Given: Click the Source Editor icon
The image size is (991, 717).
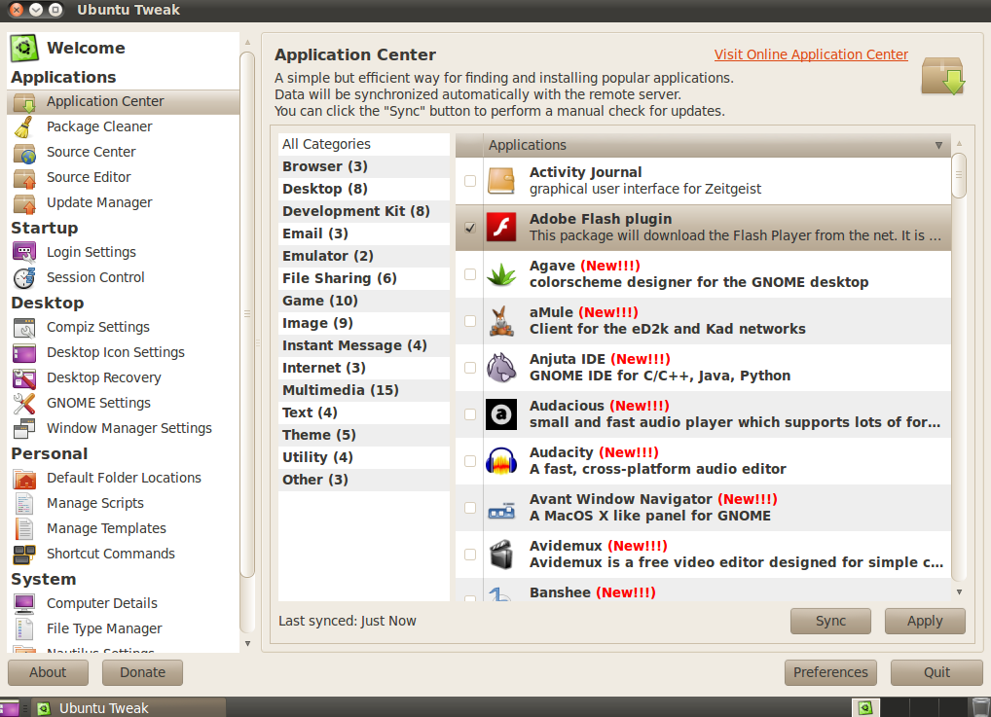Looking at the screenshot, I should (24, 177).
